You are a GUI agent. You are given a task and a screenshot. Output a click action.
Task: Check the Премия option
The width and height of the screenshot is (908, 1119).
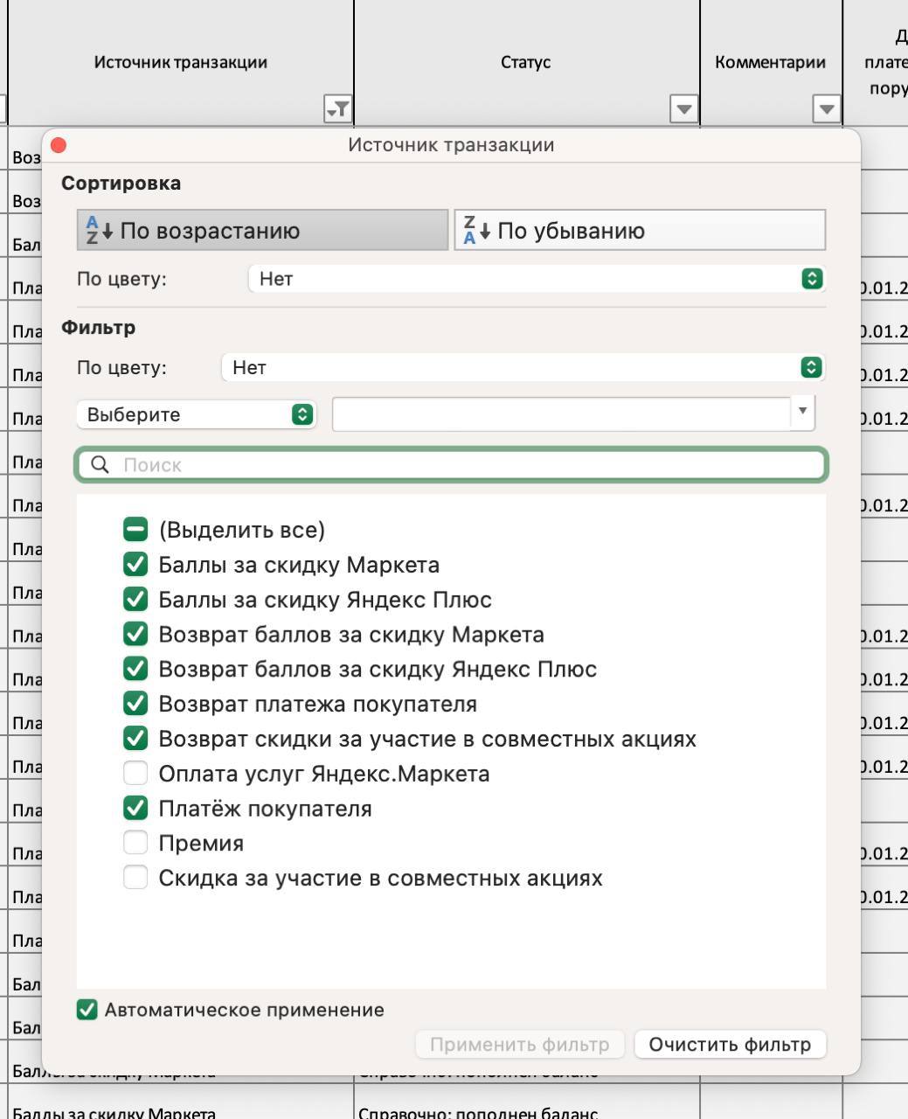(x=135, y=844)
